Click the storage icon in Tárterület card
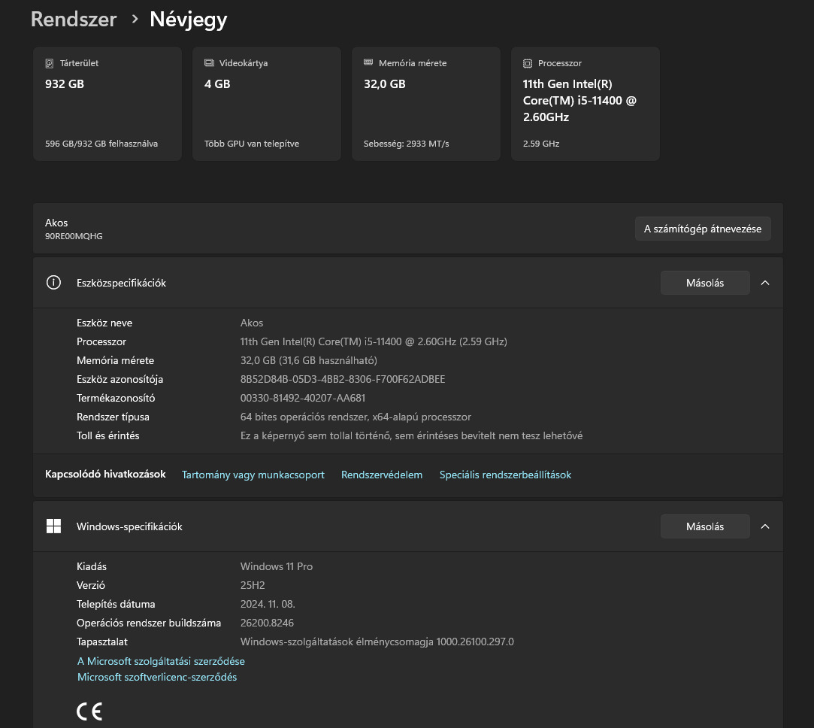The image size is (814, 728). (x=50, y=64)
